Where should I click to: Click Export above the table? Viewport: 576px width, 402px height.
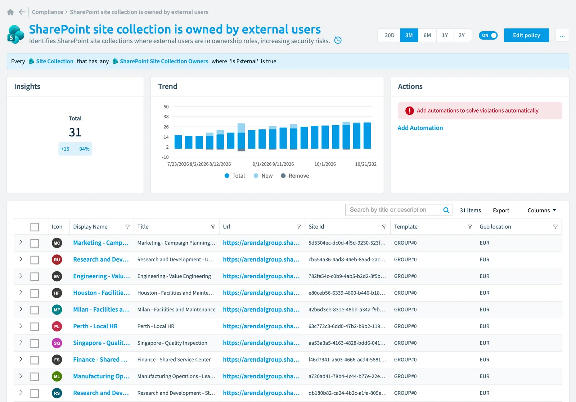pos(501,211)
